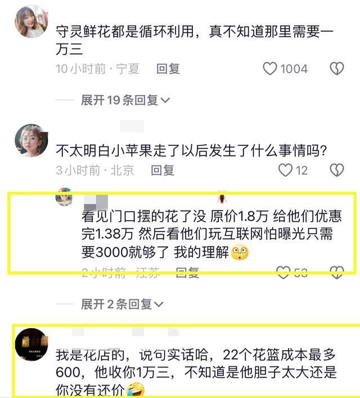Viewport: 360px width, 398px height.
Task: Like the 江苏 reply with 53 likes
Action: tap(283, 272)
